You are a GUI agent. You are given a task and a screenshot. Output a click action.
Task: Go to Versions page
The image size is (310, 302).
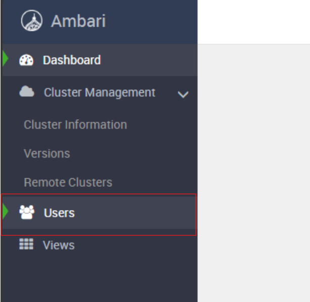click(x=47, y=154)
